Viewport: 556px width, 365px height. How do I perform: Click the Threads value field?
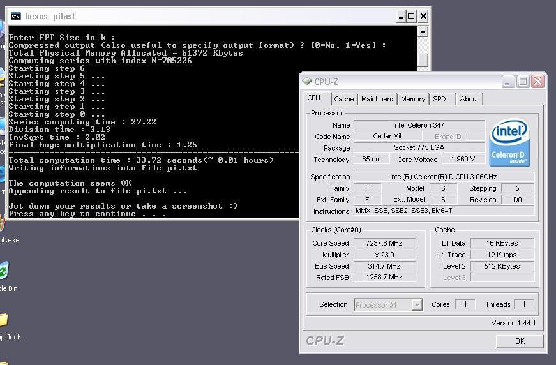(523, 304)
